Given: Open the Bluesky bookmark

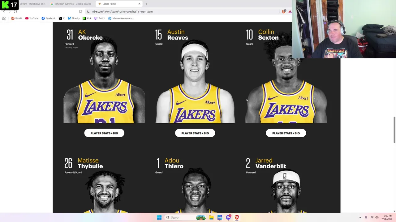Looking at the screenshot, I should [74, 18].
